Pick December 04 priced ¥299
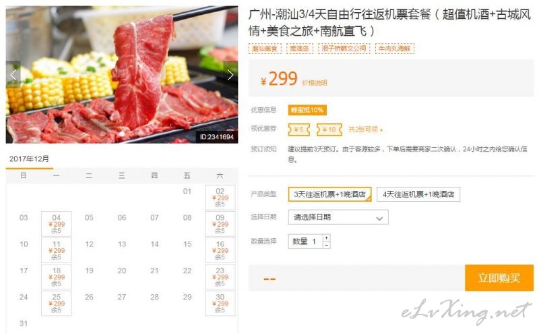Viewport: 539px width, 334px height. [x=57, y=224]
